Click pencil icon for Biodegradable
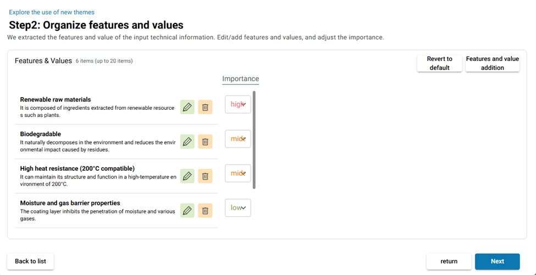This screenshot has height=275, width=536. pyautogui.click(x=187, y=142)
